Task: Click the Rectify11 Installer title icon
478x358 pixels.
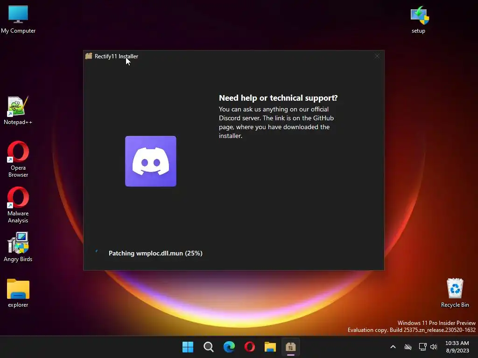Action: click(89, 56)
